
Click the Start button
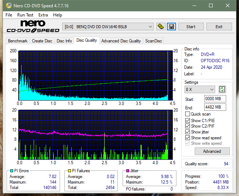pos(191,27)
